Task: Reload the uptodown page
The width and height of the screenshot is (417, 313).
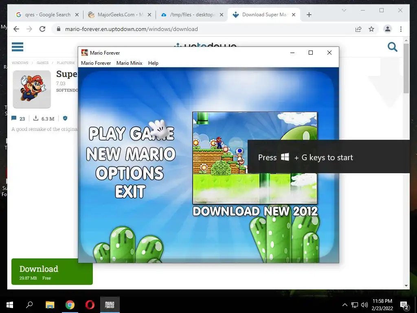Action: (42, 29)
